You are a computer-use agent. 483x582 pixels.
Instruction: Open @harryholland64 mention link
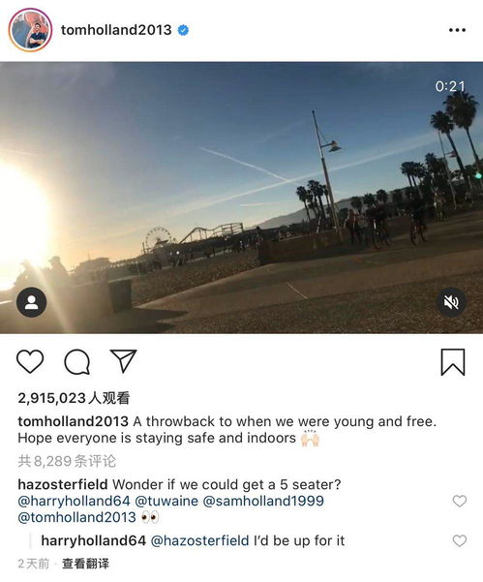[74, 501]
